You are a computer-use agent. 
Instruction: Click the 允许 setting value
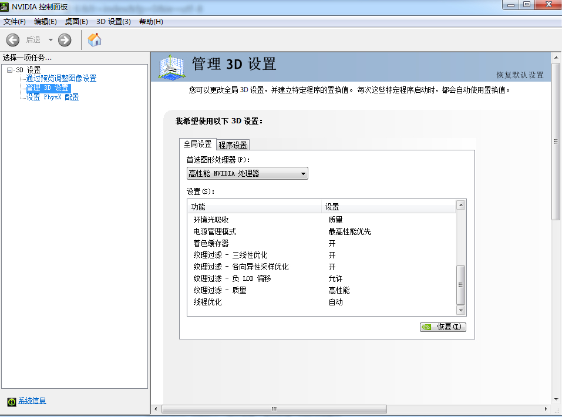335,278
